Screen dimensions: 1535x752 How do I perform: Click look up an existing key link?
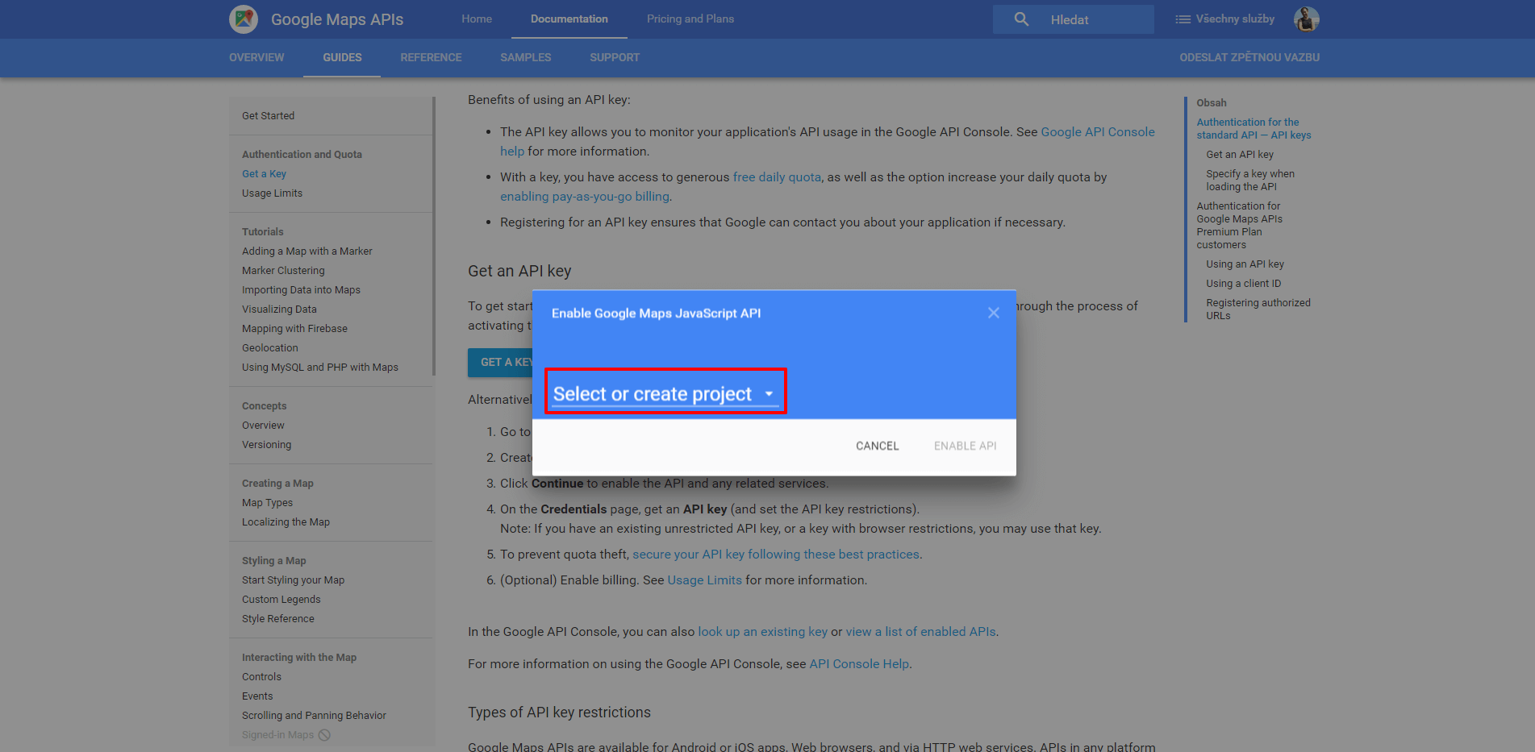[762, 631]
